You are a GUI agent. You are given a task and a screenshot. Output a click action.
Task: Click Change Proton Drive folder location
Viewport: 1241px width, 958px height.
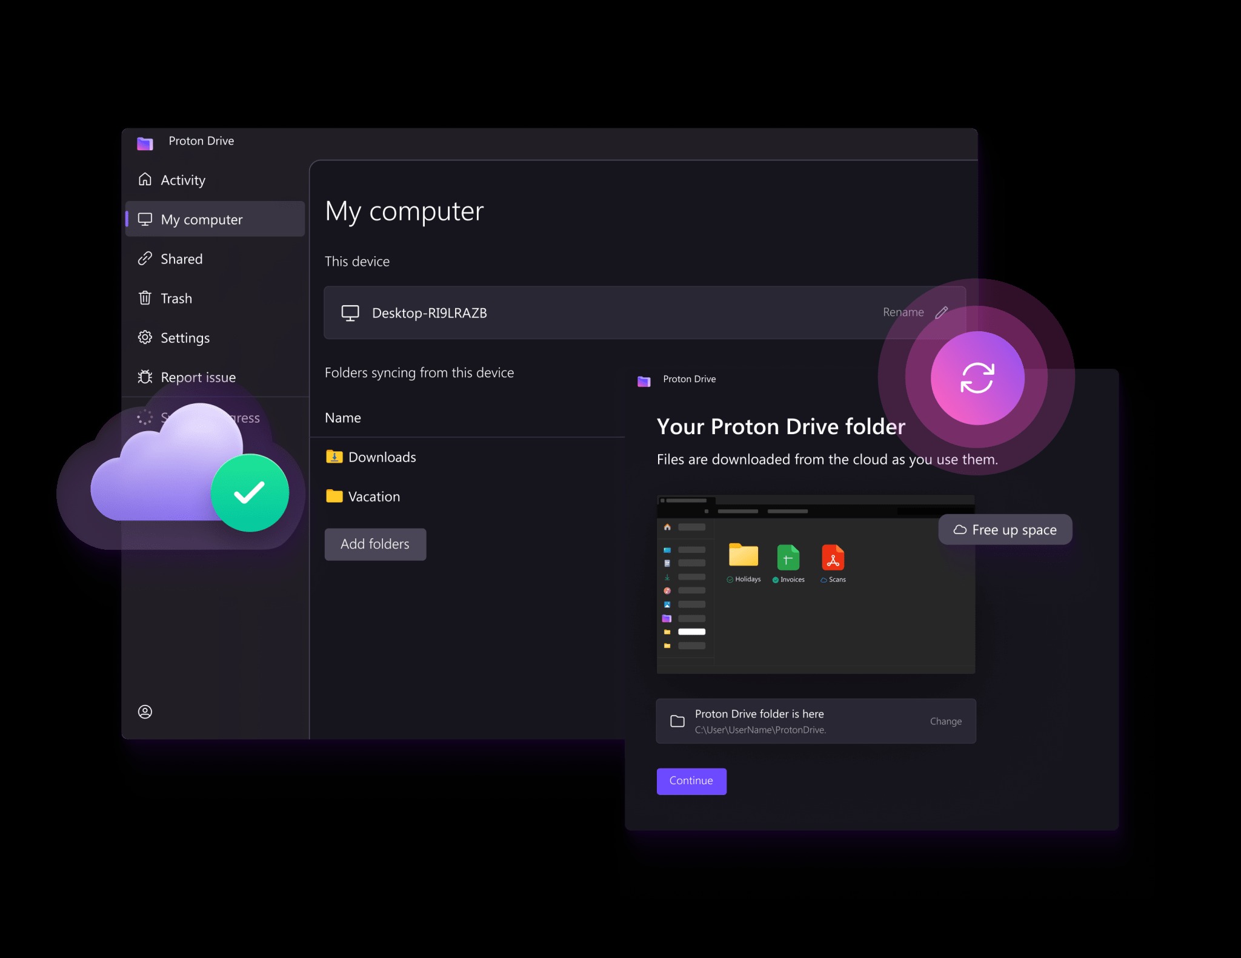[944, 721]
